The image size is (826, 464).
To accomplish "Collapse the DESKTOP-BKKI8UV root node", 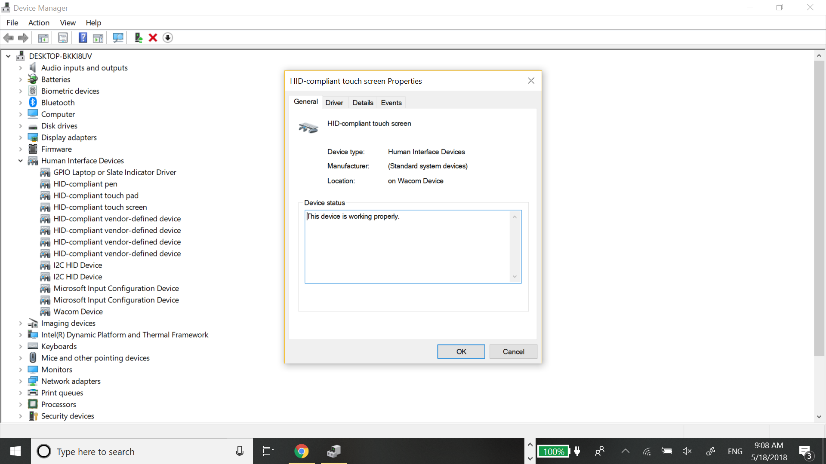I will coord(8,56).
